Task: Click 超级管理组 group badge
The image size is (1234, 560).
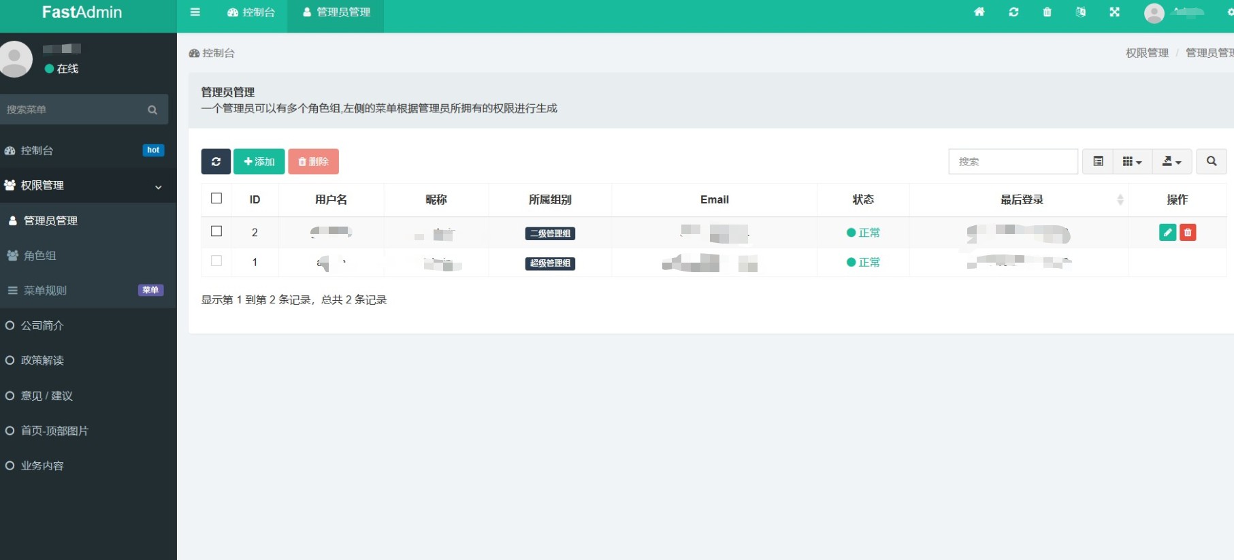Action: (550, 263)
